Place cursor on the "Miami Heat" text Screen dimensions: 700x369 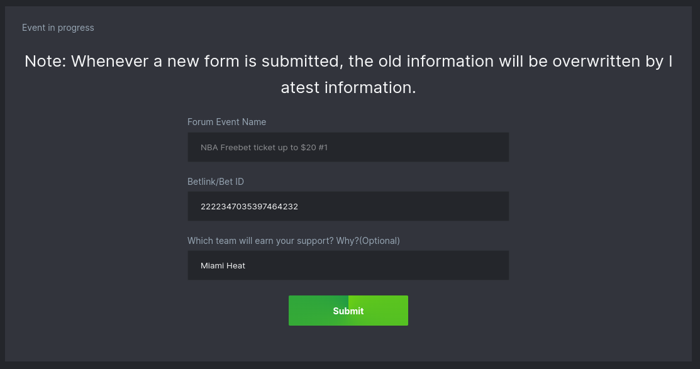pyautogui.click(x=223, y=266)
